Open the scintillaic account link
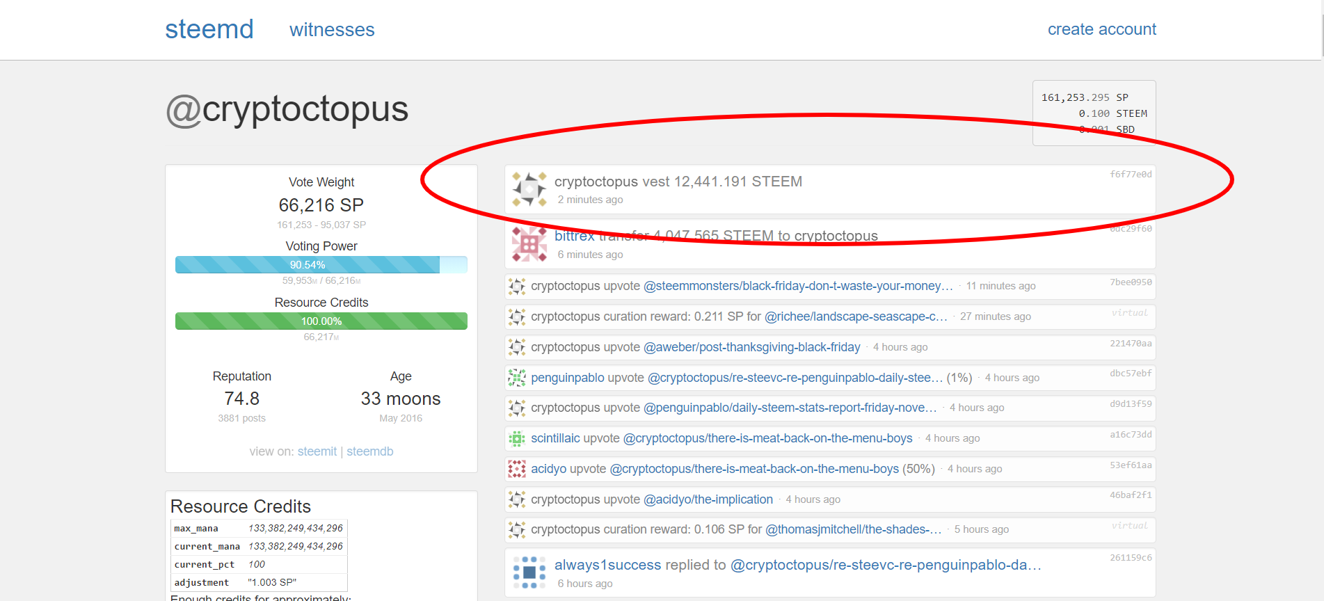The image size is (1324, 601). pyautogui.click(x=555, y=438)
